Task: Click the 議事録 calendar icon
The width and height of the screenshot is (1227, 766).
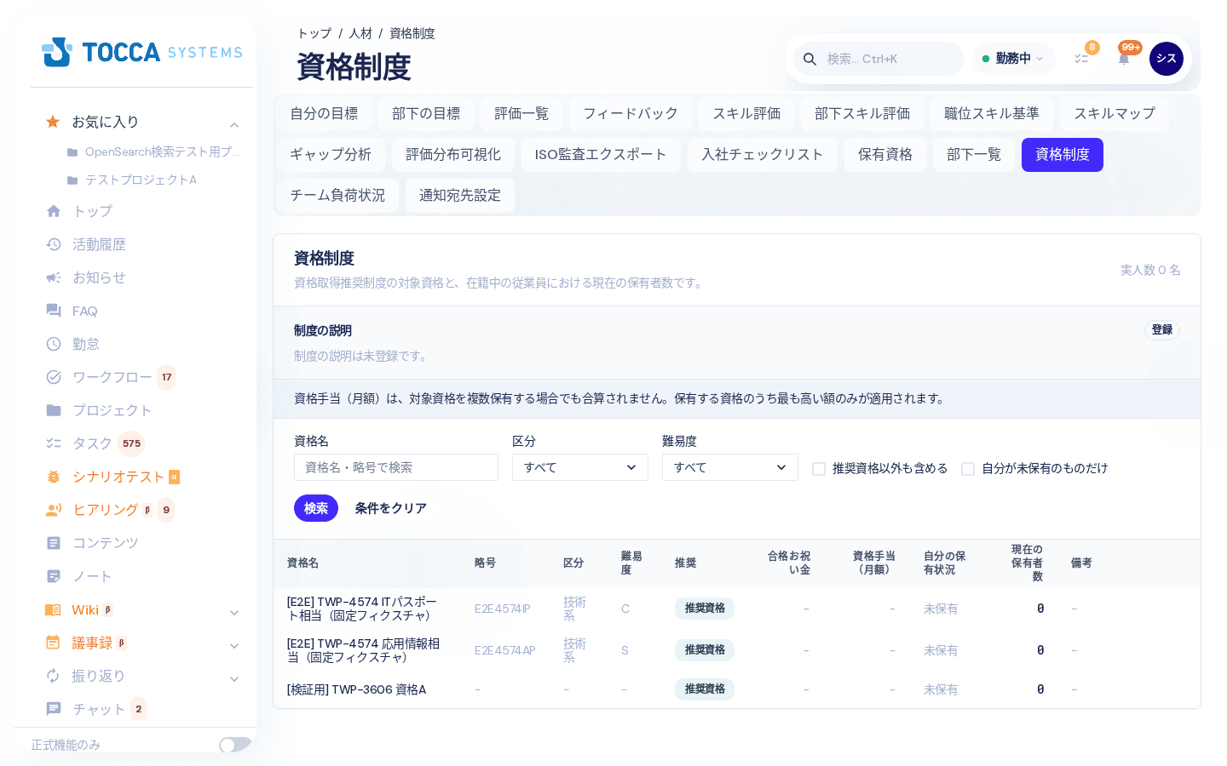Action: (53, 643)
